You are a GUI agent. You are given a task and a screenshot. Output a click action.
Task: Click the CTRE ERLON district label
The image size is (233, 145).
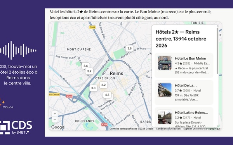[105, 78]
